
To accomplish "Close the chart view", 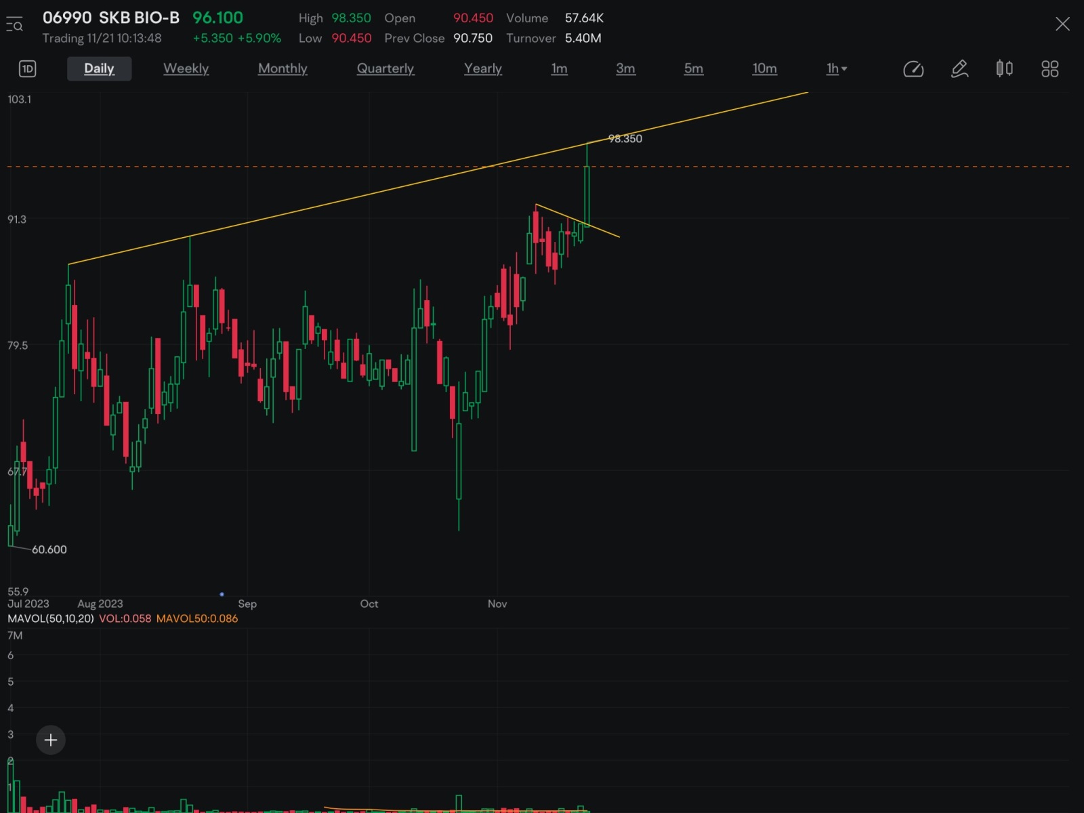I will (1062, 24).
